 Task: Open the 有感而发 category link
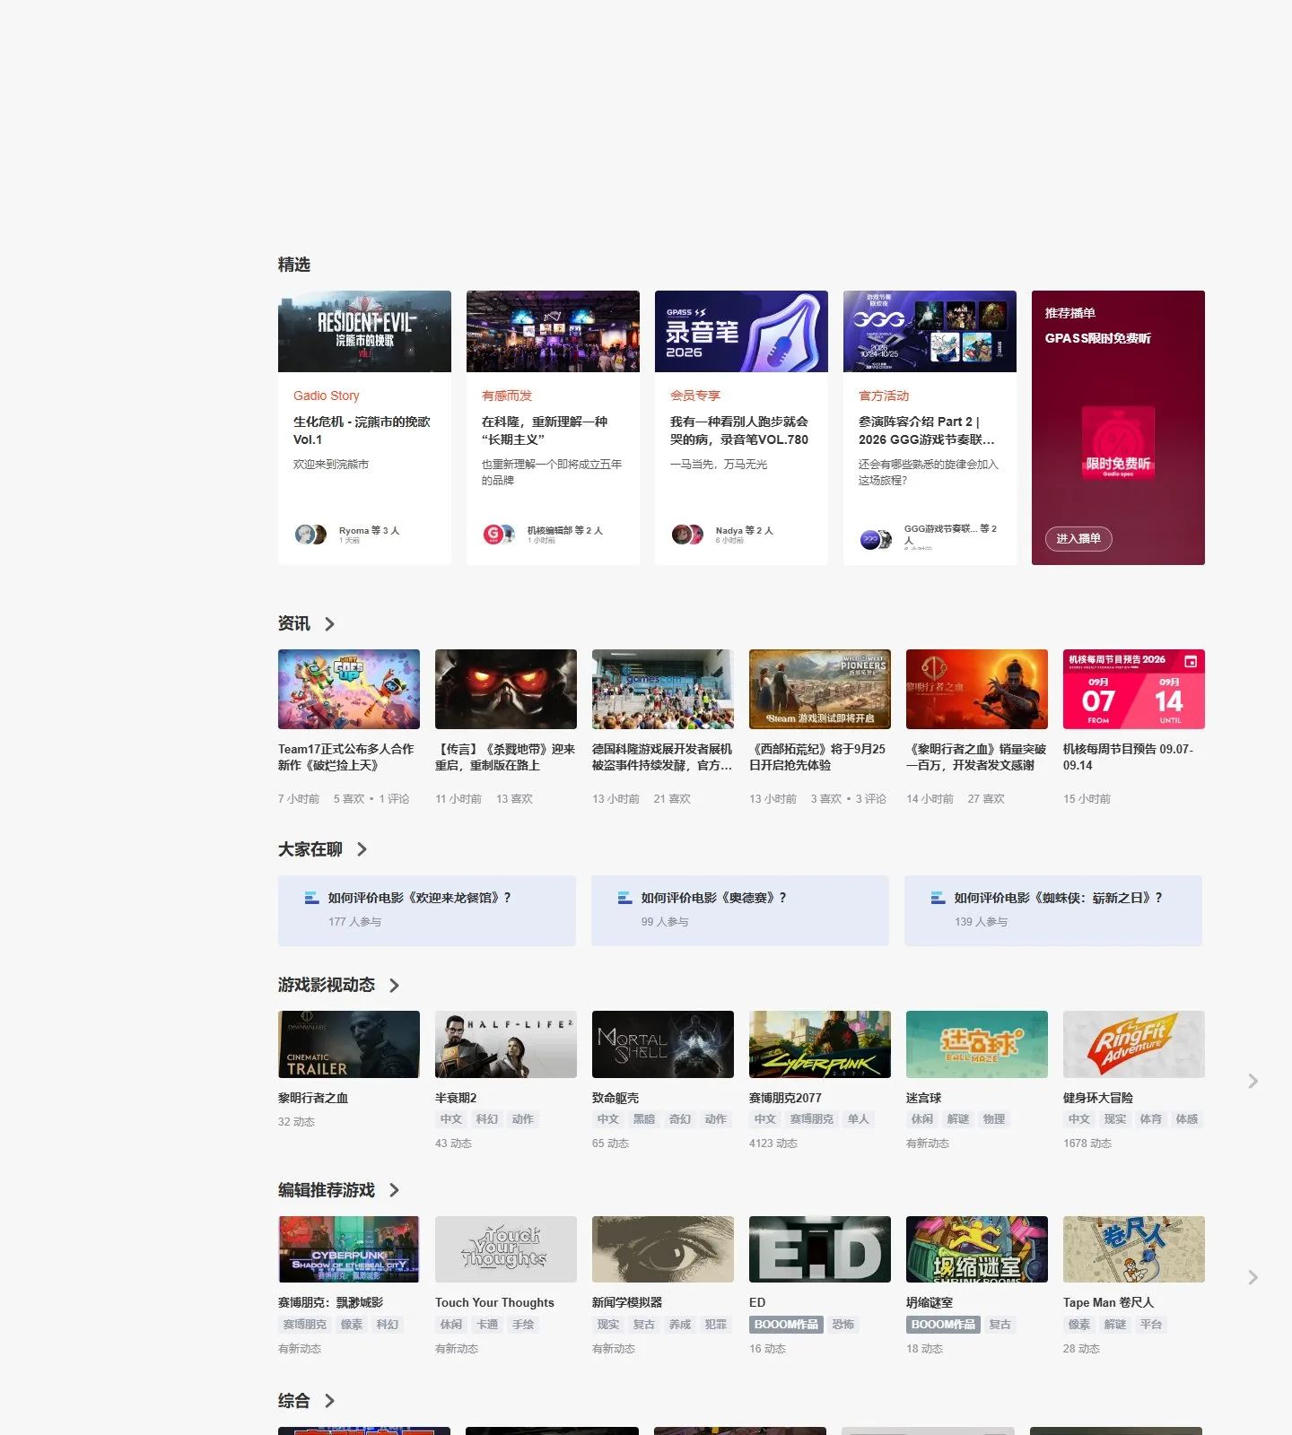tap(507, 396)
